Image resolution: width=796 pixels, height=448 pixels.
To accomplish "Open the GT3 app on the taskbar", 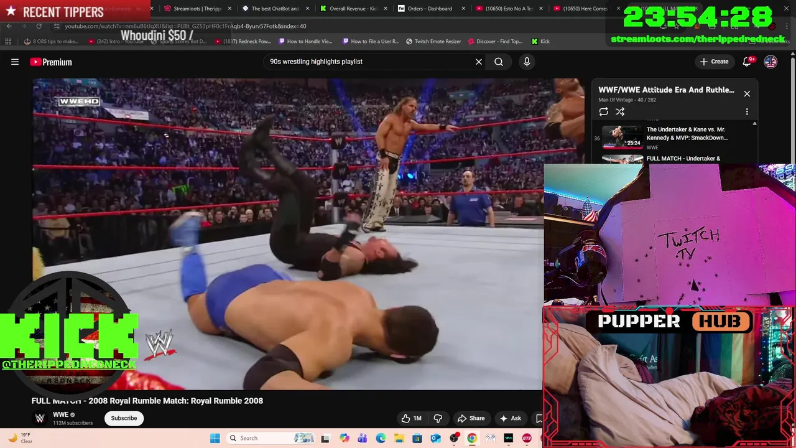I will click(x=527, y=438).
